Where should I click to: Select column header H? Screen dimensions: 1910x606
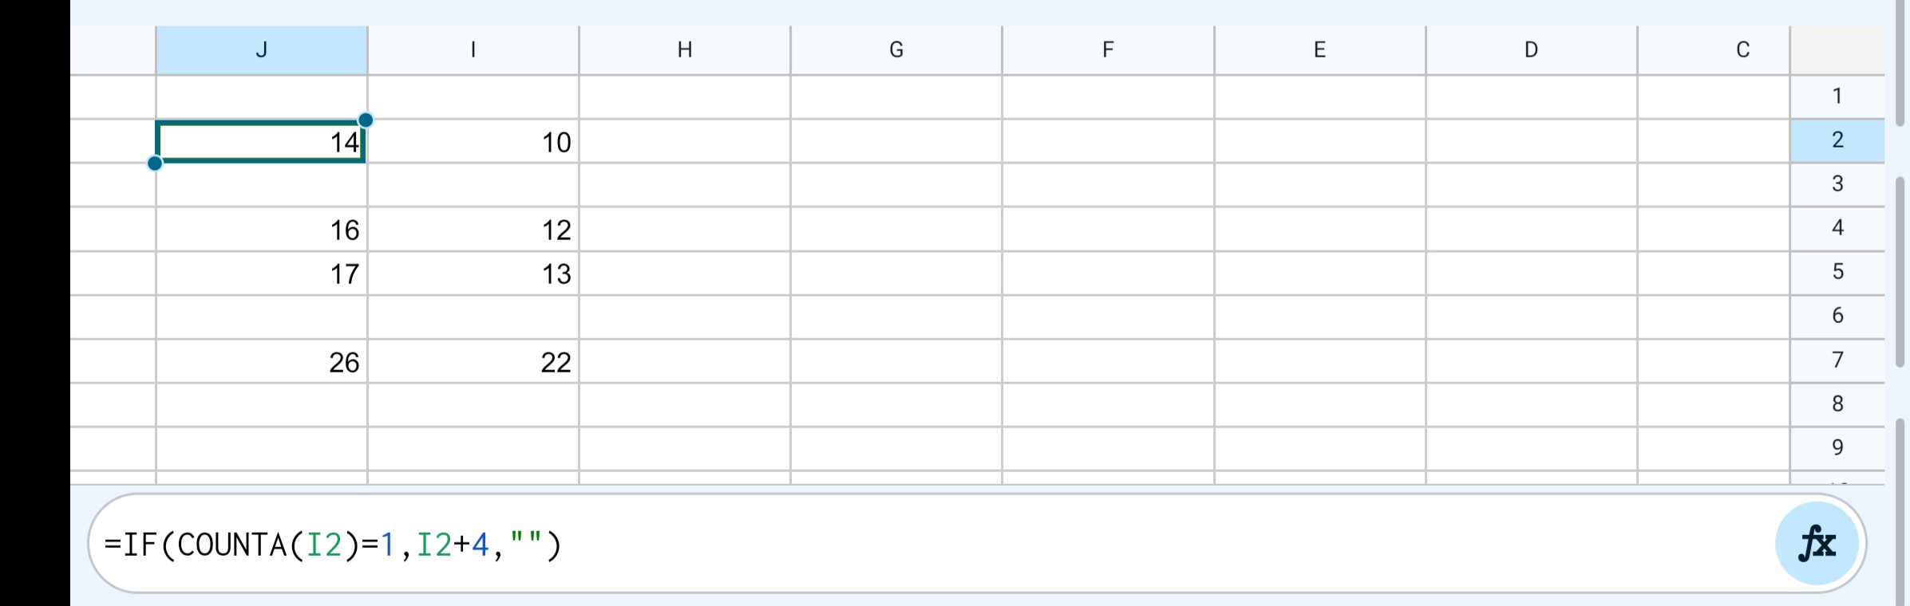click(x=684, y=49)
